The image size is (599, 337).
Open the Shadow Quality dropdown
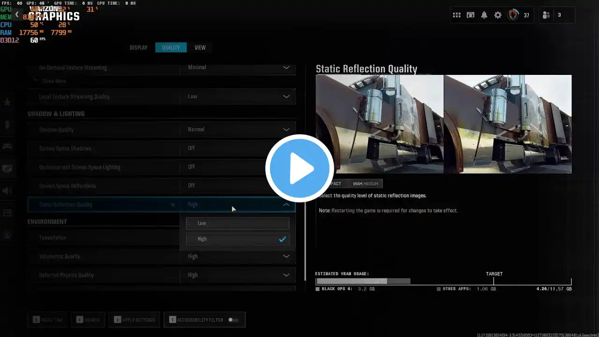coord(238,129)
